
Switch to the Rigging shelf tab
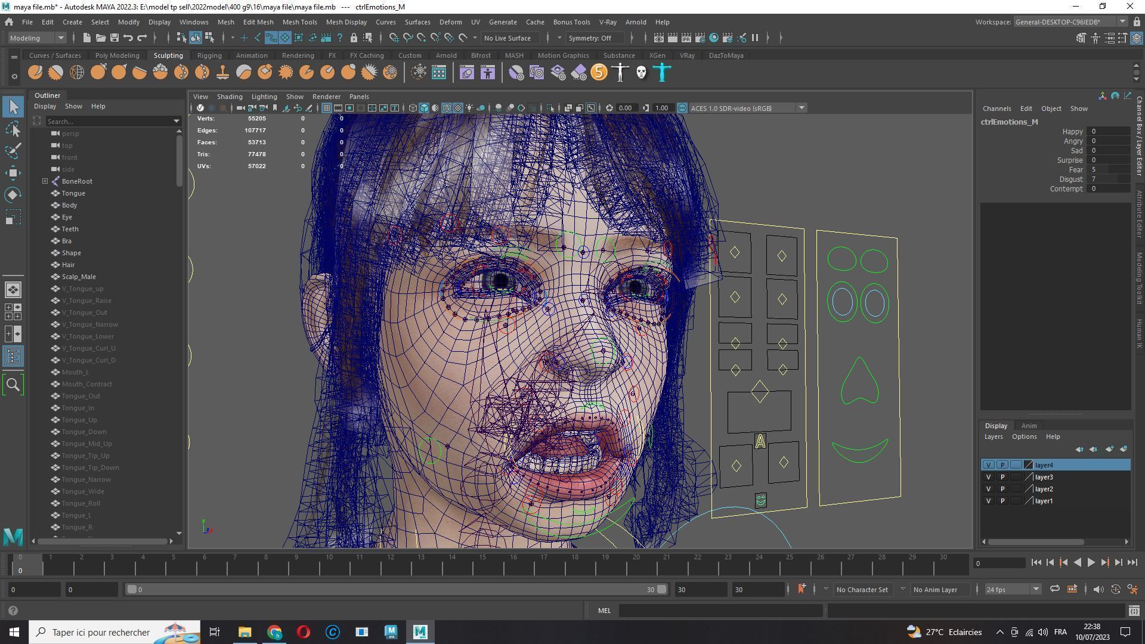tap(209, 55)
